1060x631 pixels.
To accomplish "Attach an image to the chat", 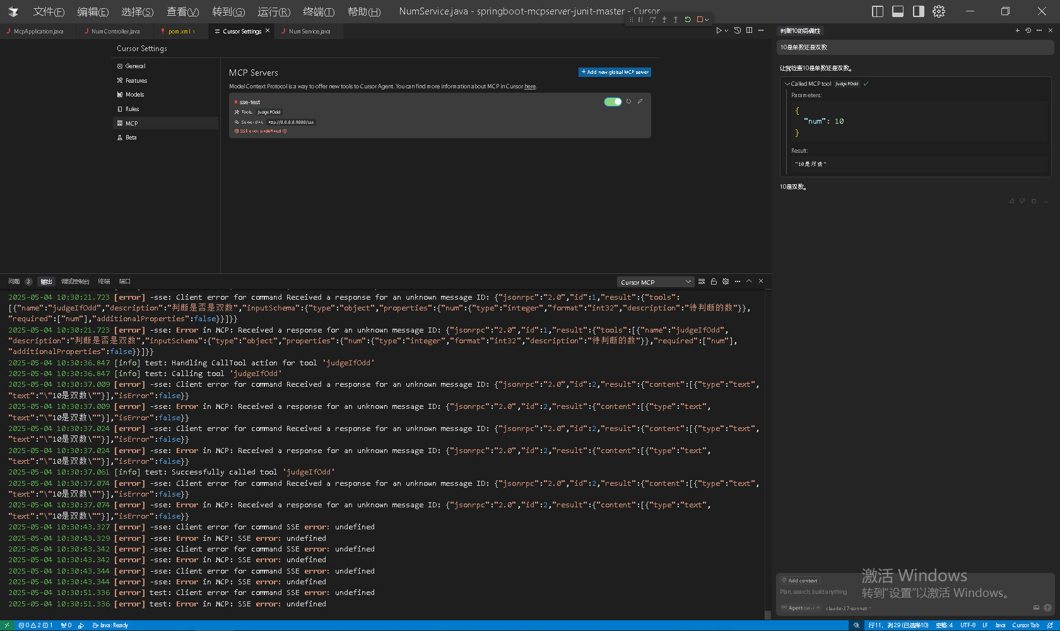I will click(x=1036, y=608).
